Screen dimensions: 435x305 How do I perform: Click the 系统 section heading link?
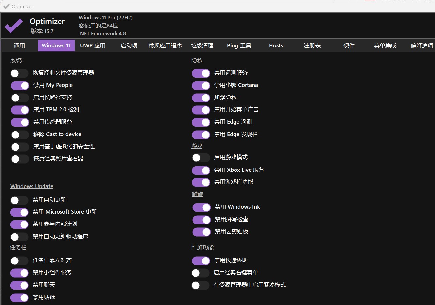[16, 60]
